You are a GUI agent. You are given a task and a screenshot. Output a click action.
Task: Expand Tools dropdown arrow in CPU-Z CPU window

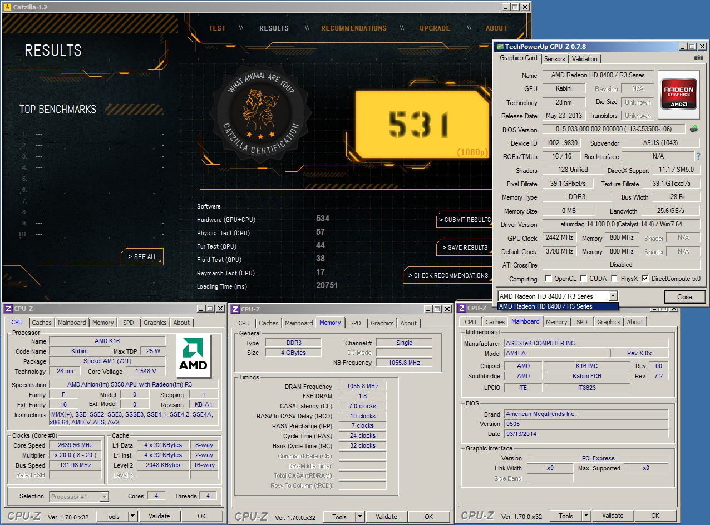click(x=132, y=516)
